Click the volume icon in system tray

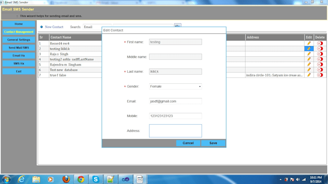(298, 179)
